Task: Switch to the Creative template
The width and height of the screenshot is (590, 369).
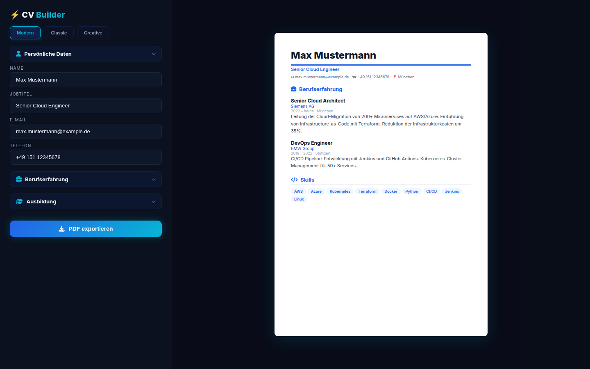Action: tap(93, 33)
